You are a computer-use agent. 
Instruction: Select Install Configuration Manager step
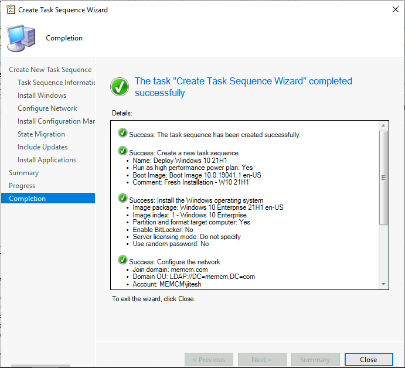[56, 121]
